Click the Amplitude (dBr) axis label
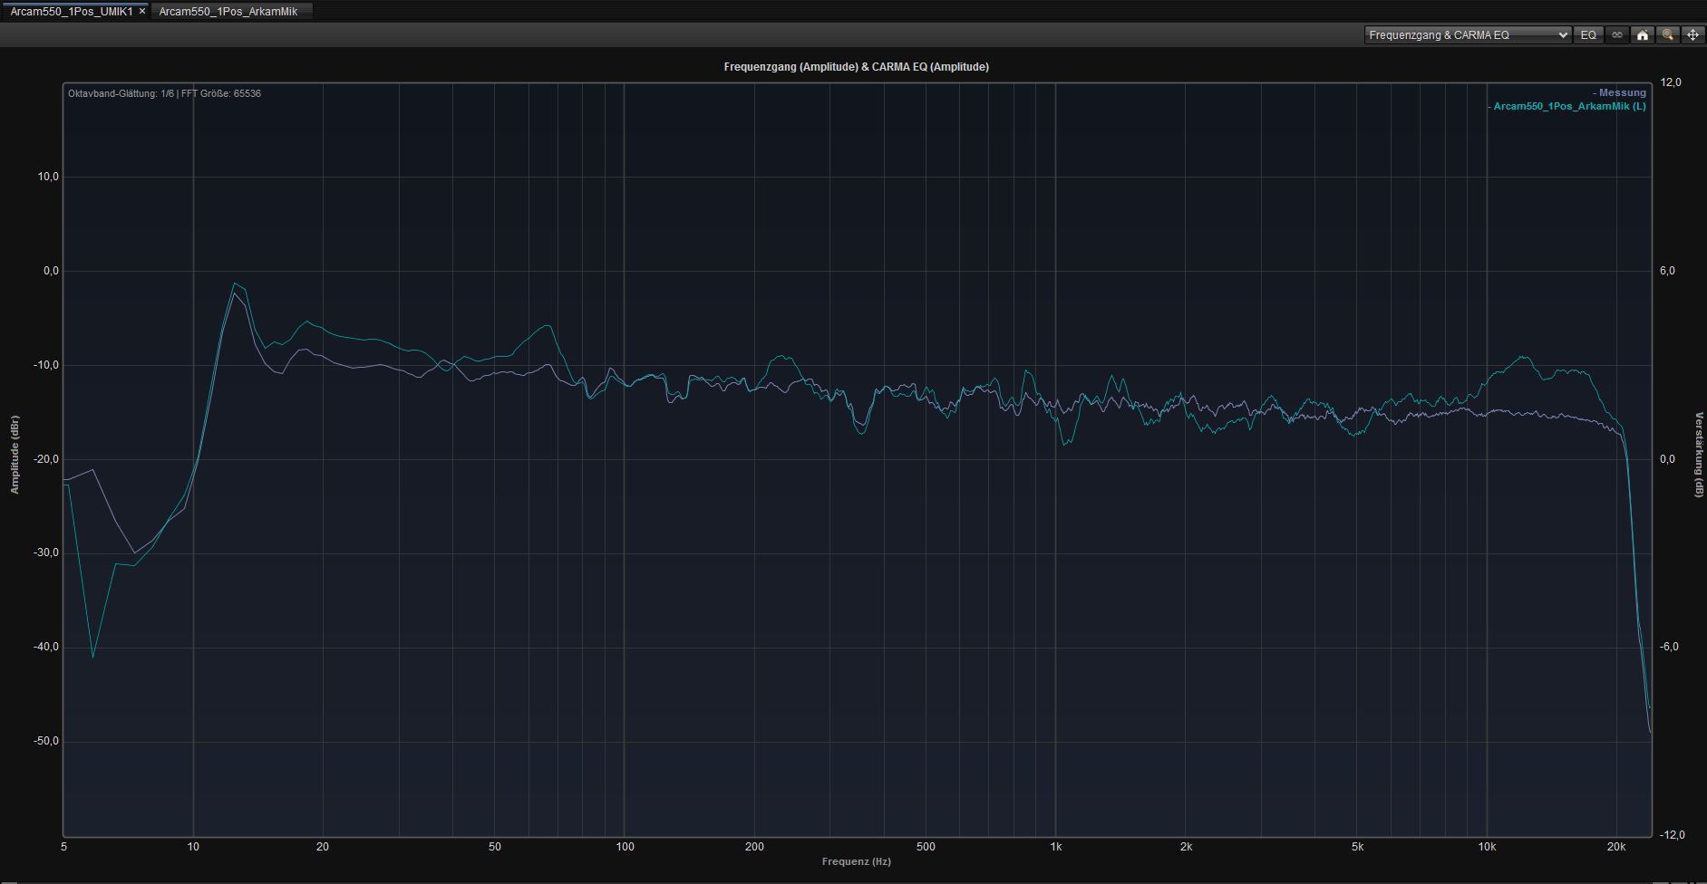The height and width of the screenshot is (884, 1707). click(x=15, y=455)
